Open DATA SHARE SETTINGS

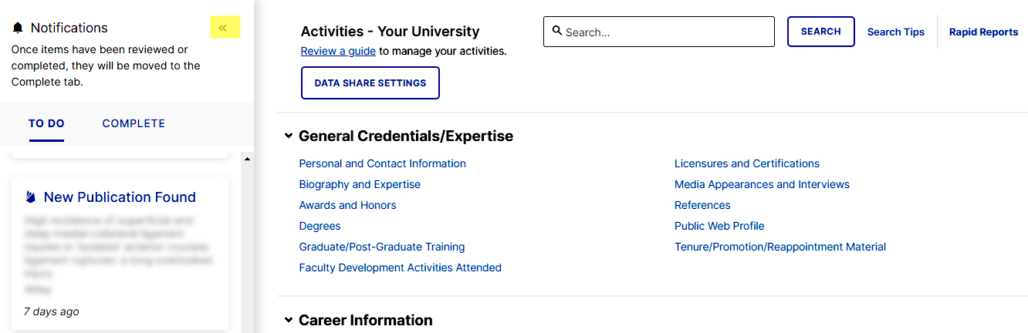point(370,83)
